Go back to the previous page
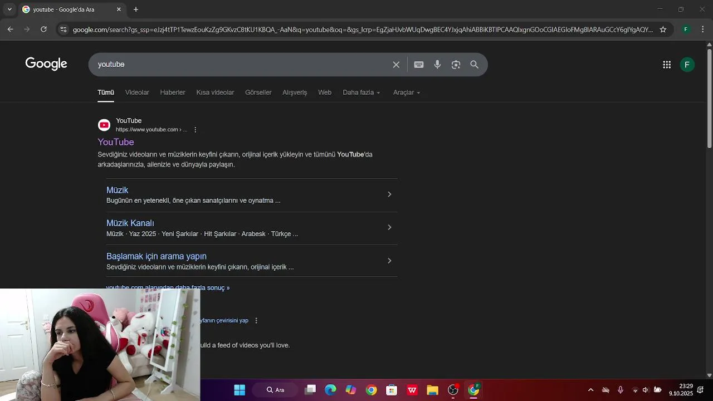Viewport: 713px width, 401px height. [10, 30]
